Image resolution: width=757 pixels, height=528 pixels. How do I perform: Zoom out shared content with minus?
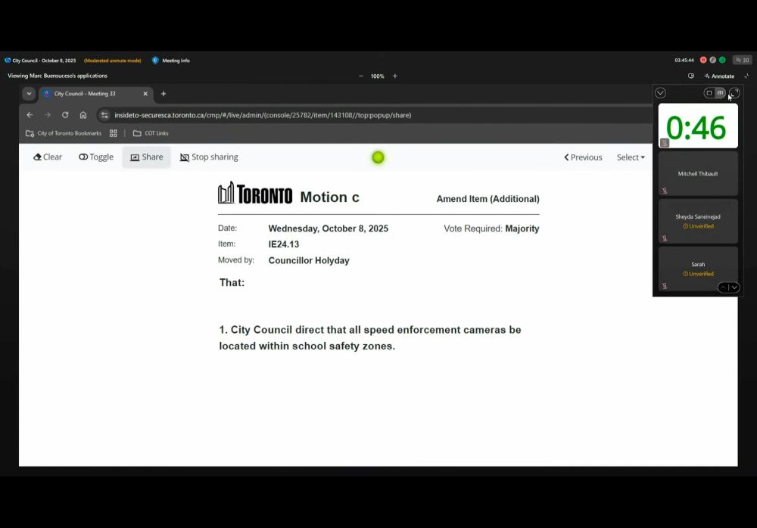click(x=360, y=76)
